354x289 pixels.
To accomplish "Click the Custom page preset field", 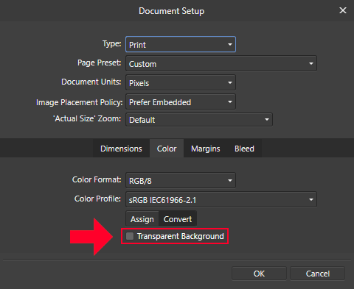I will click(x=221, y=63).
